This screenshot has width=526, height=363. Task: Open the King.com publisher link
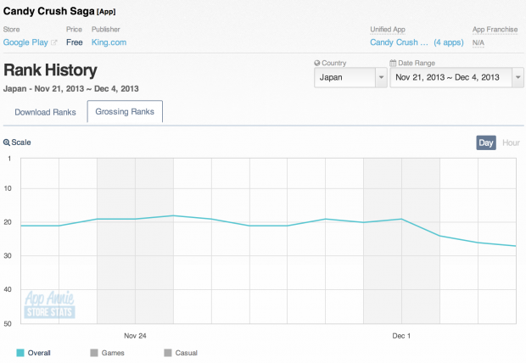tap(109, 42)
